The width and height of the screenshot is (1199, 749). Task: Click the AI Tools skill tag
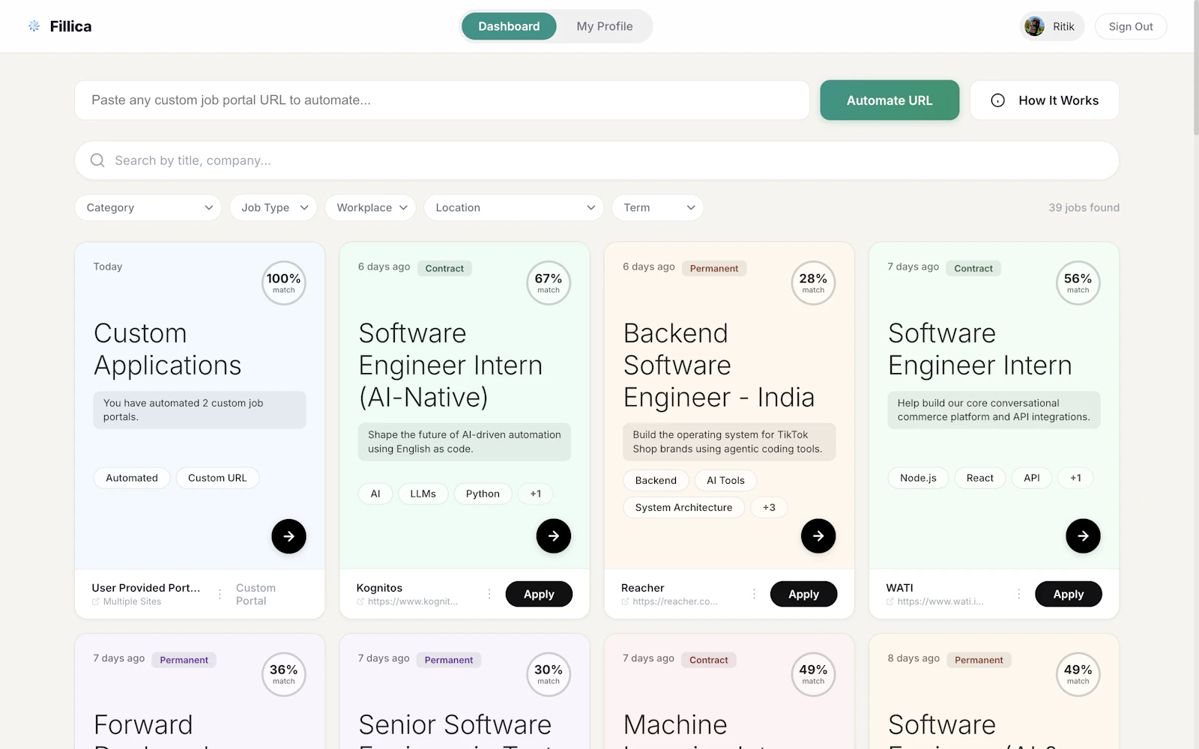click(x=725, y=480)
